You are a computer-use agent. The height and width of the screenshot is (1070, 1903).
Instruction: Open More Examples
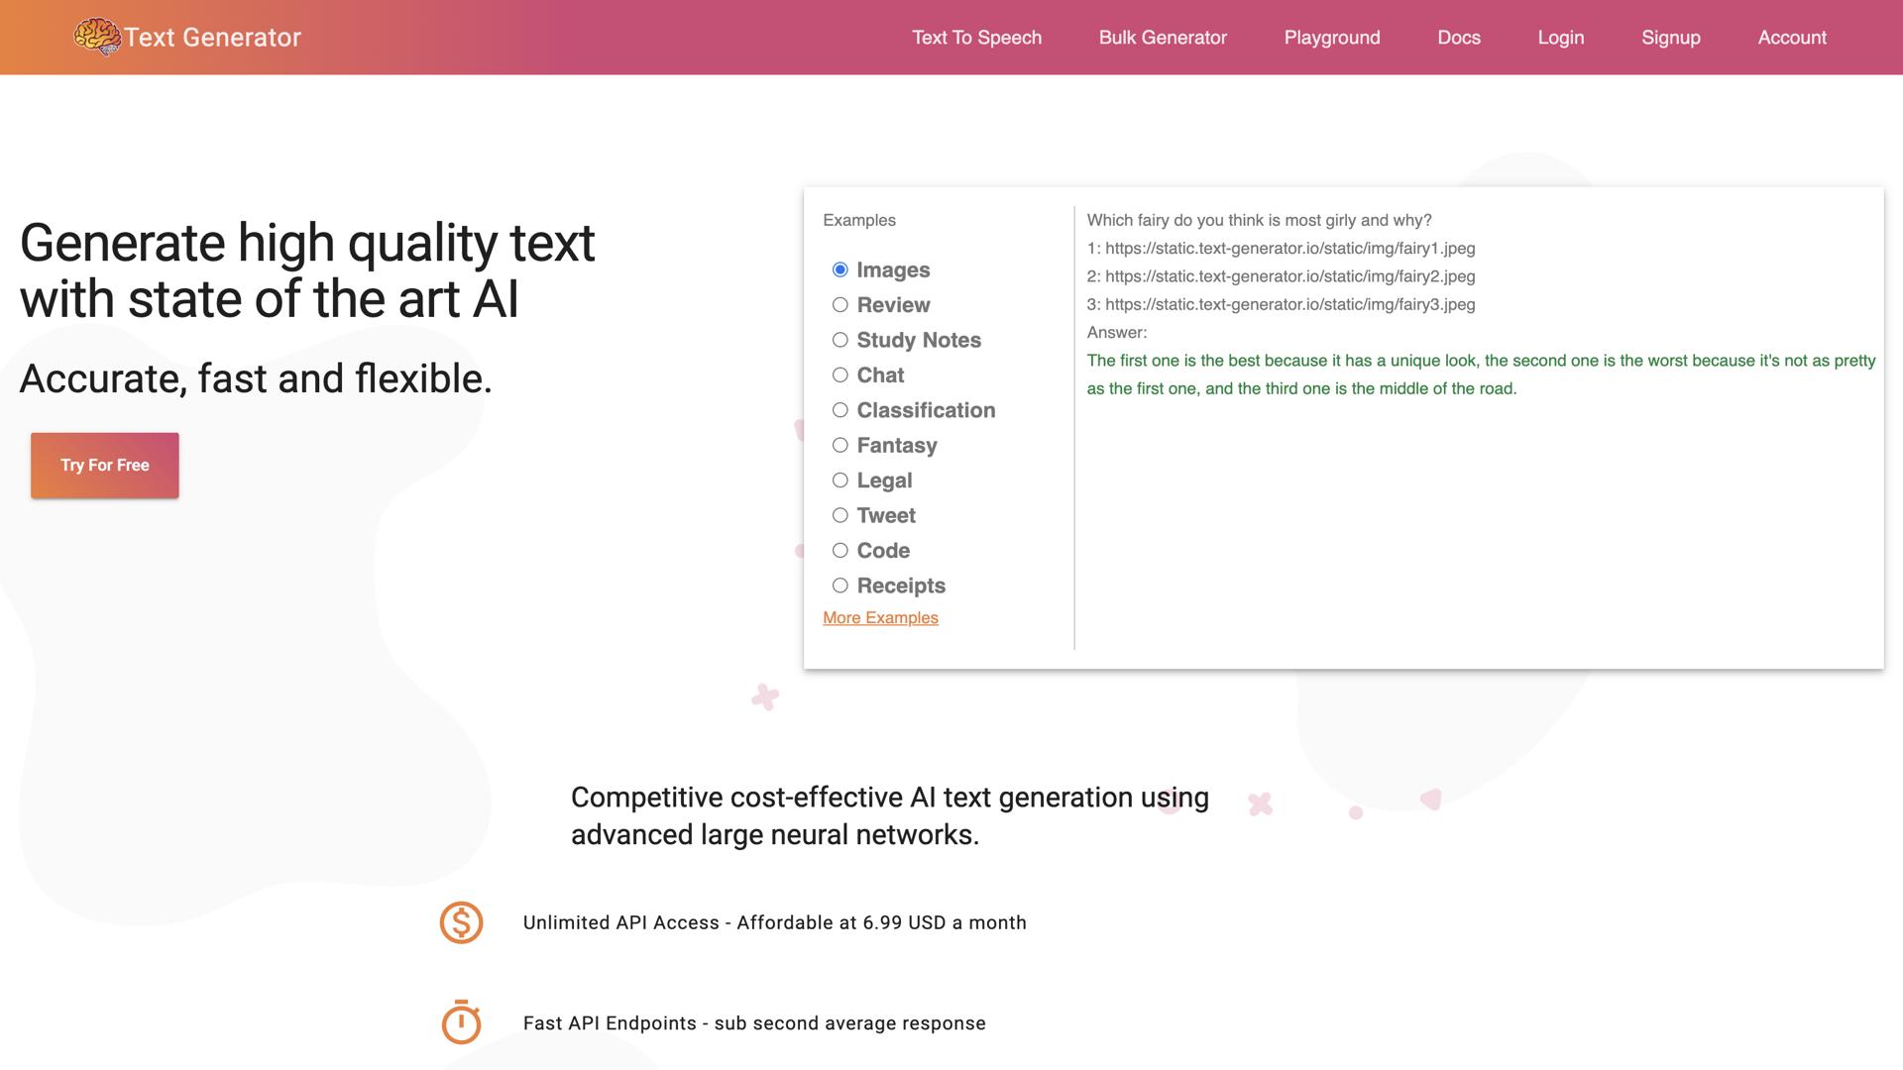[x=880, y=617]
